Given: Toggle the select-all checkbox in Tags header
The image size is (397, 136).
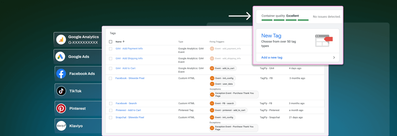Looking at the screenshot, I should click(x=110, y=41).
